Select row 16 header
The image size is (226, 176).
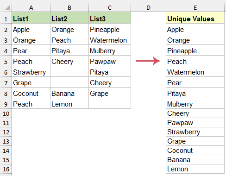pos(6,169)
